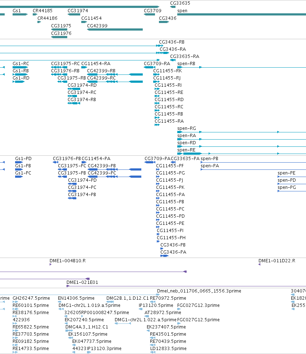Viewport: 306px width, 354px height.
Task: Click Dmel_neb_011706_0665_1556.3prime read
Action: click(199, 291)
